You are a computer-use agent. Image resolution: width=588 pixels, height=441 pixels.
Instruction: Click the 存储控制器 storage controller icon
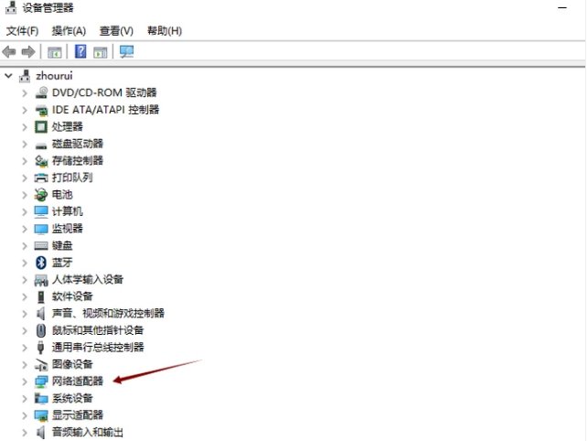click(x=41, y=161)
